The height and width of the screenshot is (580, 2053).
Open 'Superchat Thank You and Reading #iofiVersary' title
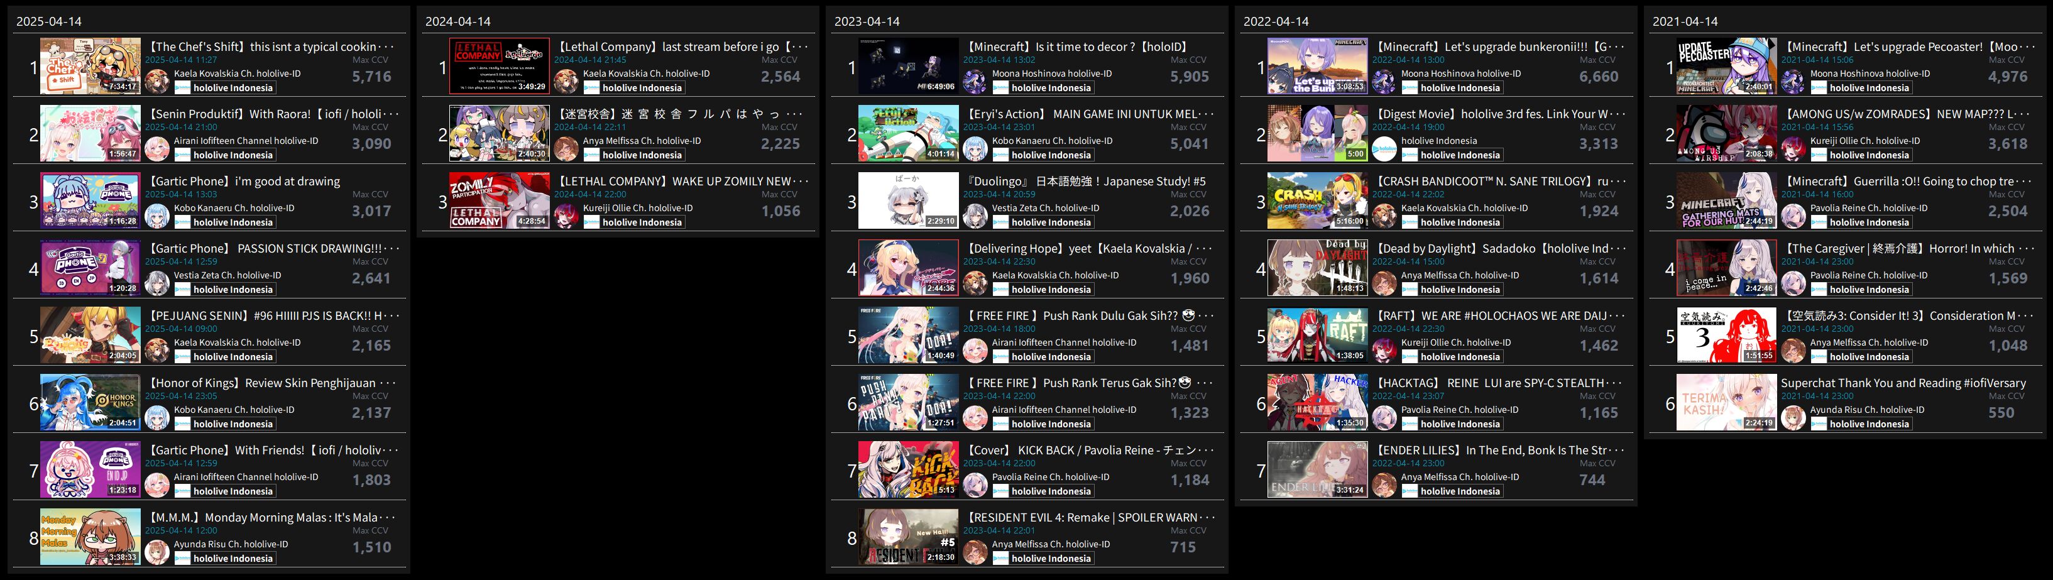coord(1902,383)
